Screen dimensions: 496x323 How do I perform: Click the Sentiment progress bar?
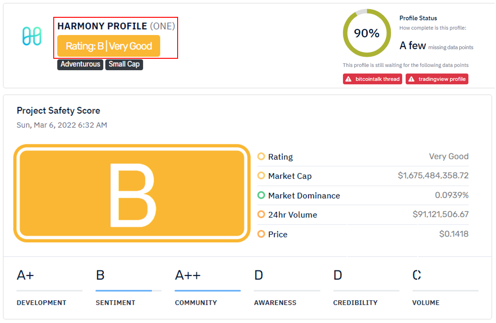click(x=128, y=291)
